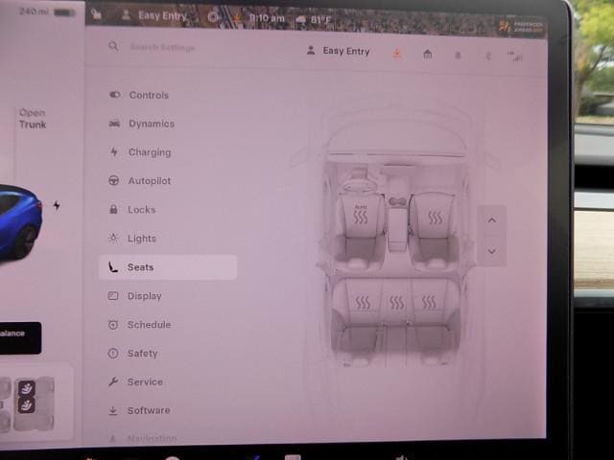Toggle front passenger seat heater

(x=435, y=218)
